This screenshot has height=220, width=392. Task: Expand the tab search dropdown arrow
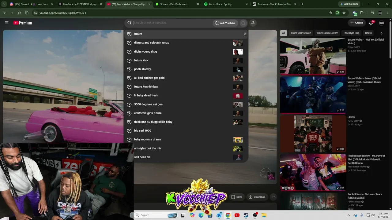pos(4,4)
